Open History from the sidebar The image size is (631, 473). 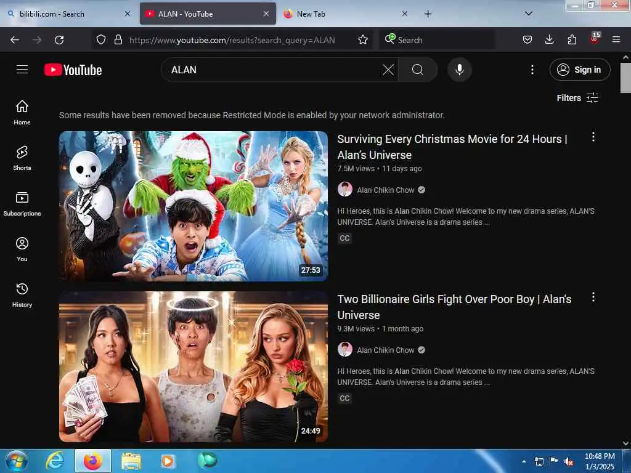point(22,295)
